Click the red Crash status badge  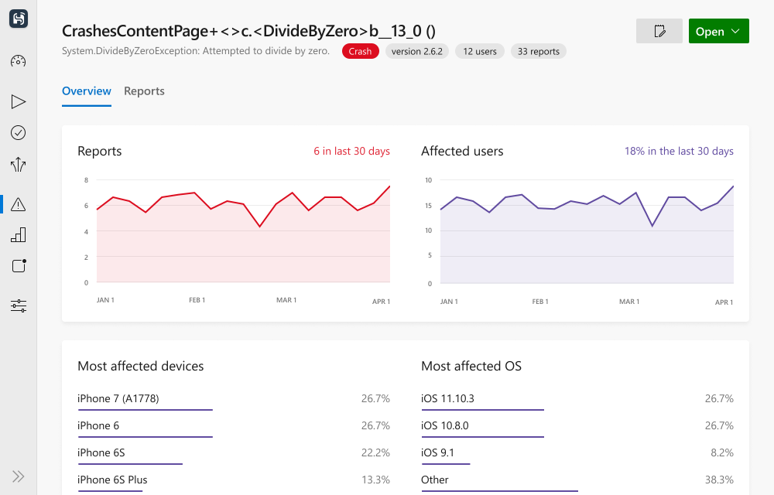coord(360,51)
